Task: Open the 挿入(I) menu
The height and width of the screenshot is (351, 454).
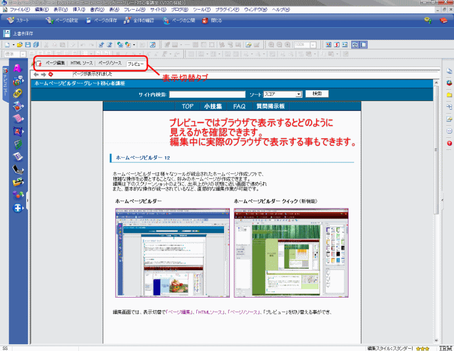Action: (79, 10)
